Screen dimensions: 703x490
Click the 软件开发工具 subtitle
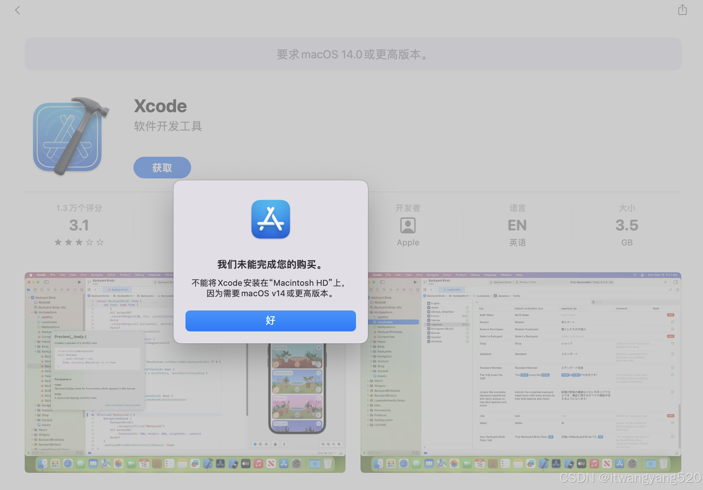coord(168,126)
